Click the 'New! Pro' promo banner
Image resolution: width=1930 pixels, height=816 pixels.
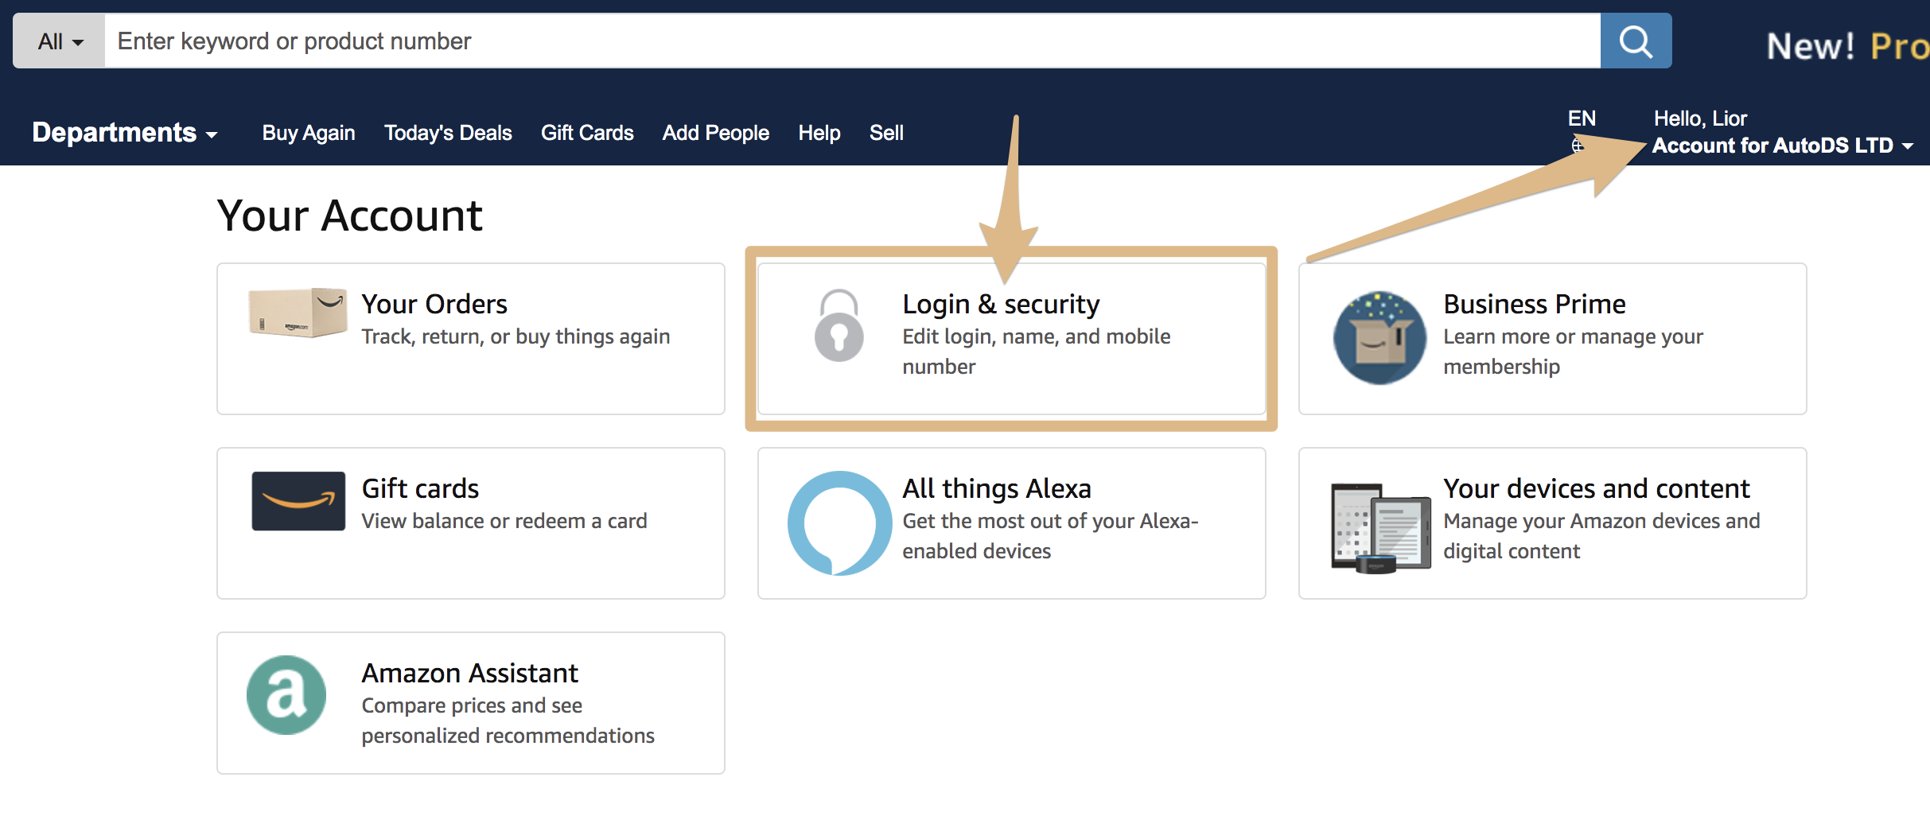pyautogui.click(x=1847, y=46)
